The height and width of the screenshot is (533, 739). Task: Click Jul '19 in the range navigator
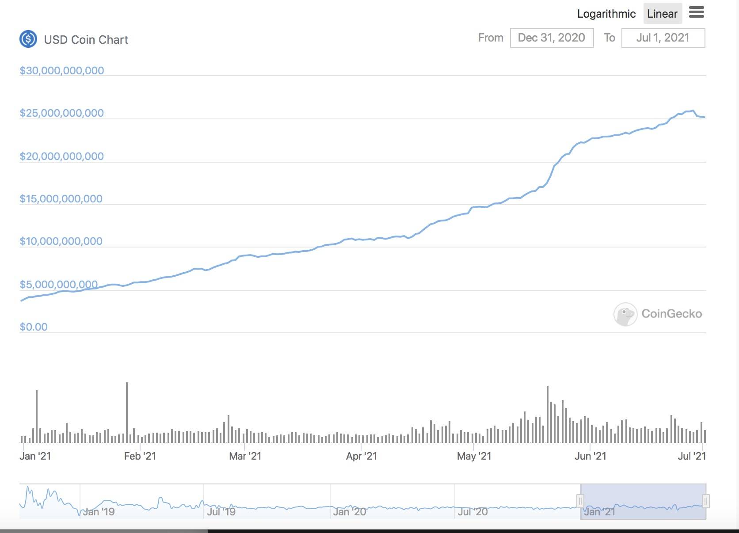[221, 512]
